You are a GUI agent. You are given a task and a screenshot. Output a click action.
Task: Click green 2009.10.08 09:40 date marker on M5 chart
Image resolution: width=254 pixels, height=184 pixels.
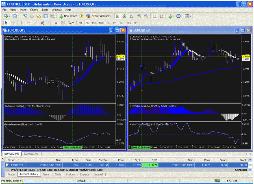pyautogui.click(x=72, y=147)
